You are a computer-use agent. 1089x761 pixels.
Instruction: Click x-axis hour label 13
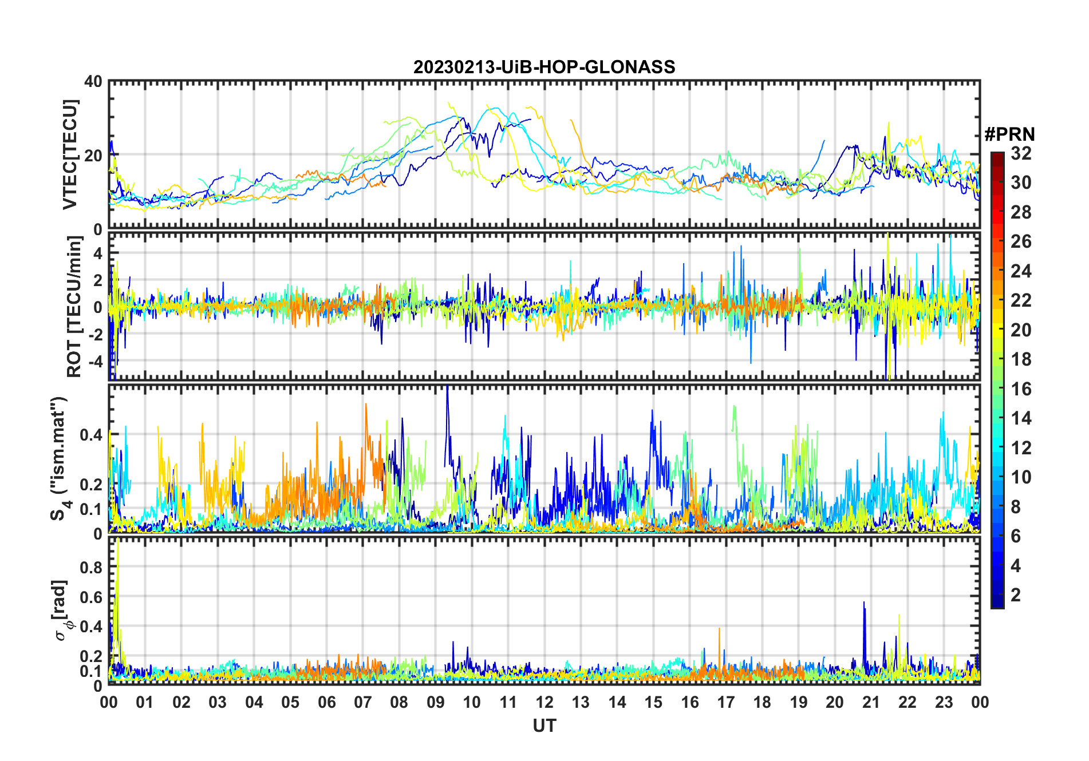(581, 702)
